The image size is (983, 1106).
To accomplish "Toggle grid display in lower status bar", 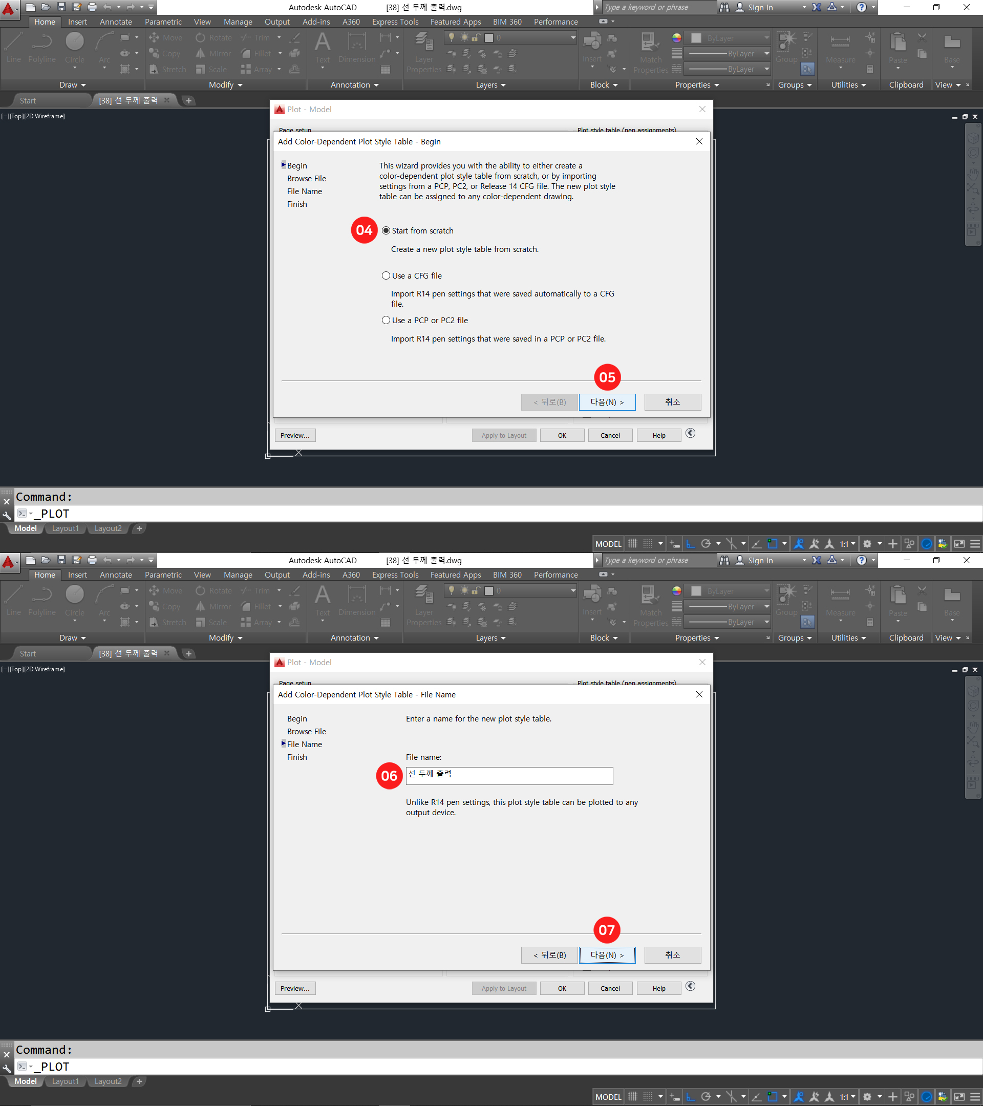I will pyautogui.click(x=633, y=1097).
